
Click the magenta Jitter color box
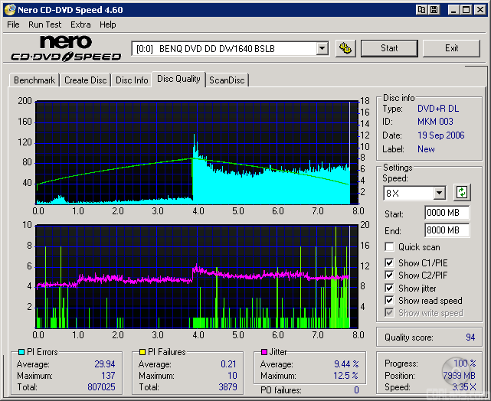[x=264, y=352]
